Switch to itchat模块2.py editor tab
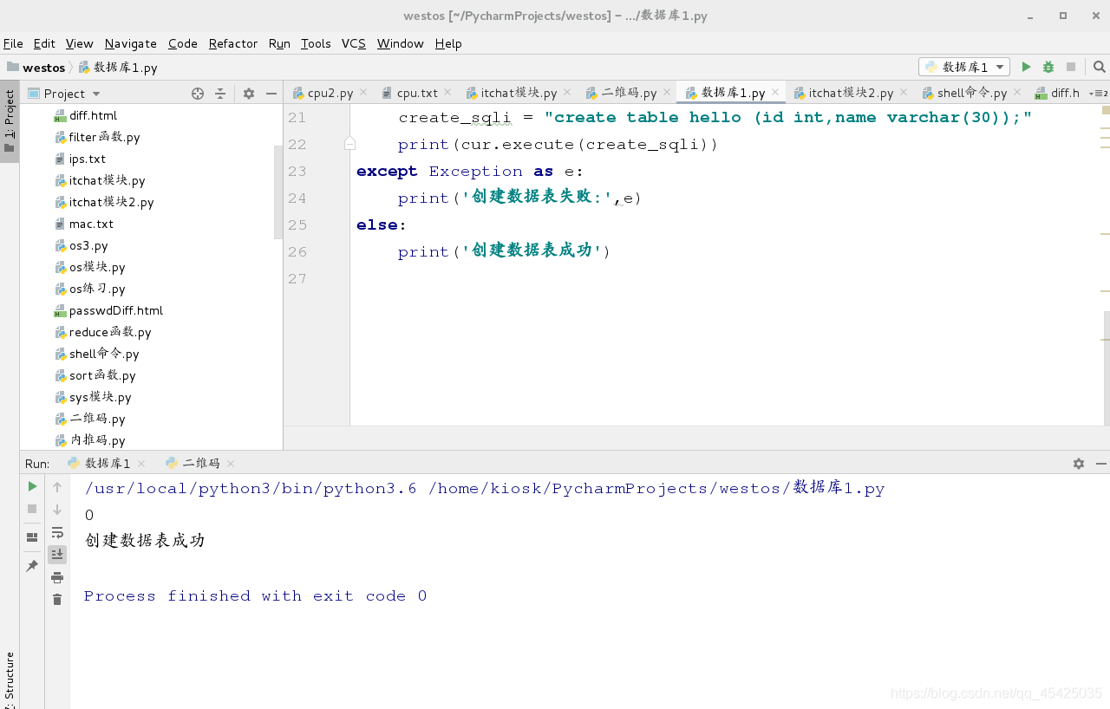This screenshot has width=1110, height=709. (x=850, y=93)
